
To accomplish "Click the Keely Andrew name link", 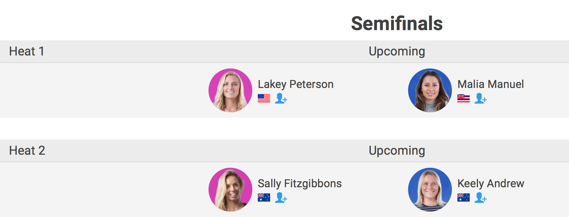I will 491,183.
